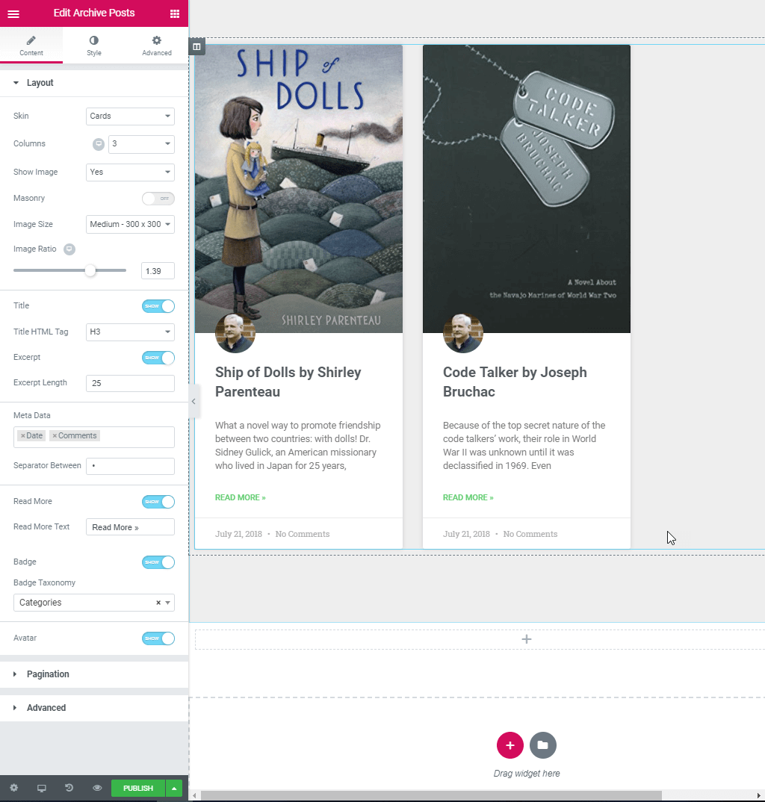Image resolution: width=765 pixels, height=802 pixels.
Task: Click the responsive icon next to Image Ratio
Action: [x=69, y=249]
